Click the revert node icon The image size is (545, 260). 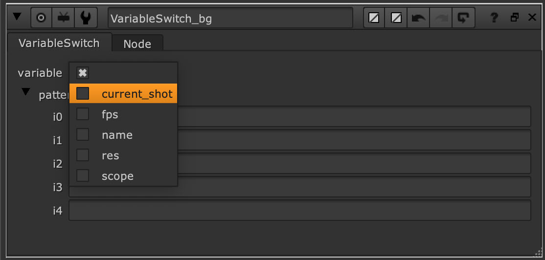tap(462, 18)
